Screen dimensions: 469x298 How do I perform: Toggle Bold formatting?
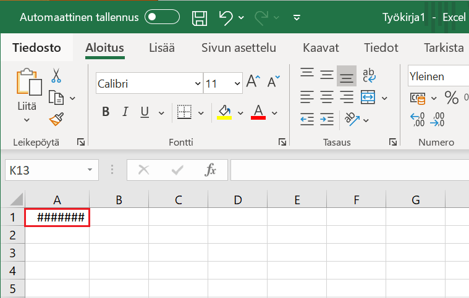pyautogui.click(x=106, y=112)
